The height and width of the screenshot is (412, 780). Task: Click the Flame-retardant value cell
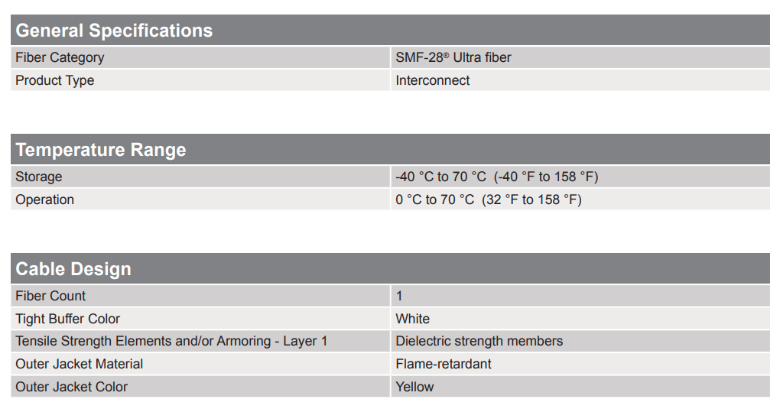tap(444, 364)
